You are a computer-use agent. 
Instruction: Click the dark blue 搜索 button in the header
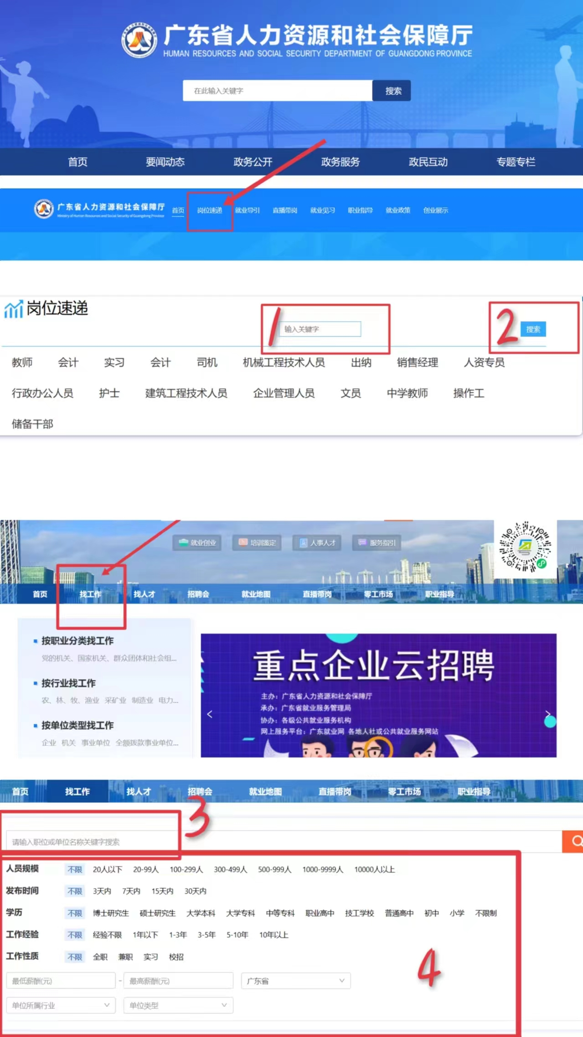point(392,91)
